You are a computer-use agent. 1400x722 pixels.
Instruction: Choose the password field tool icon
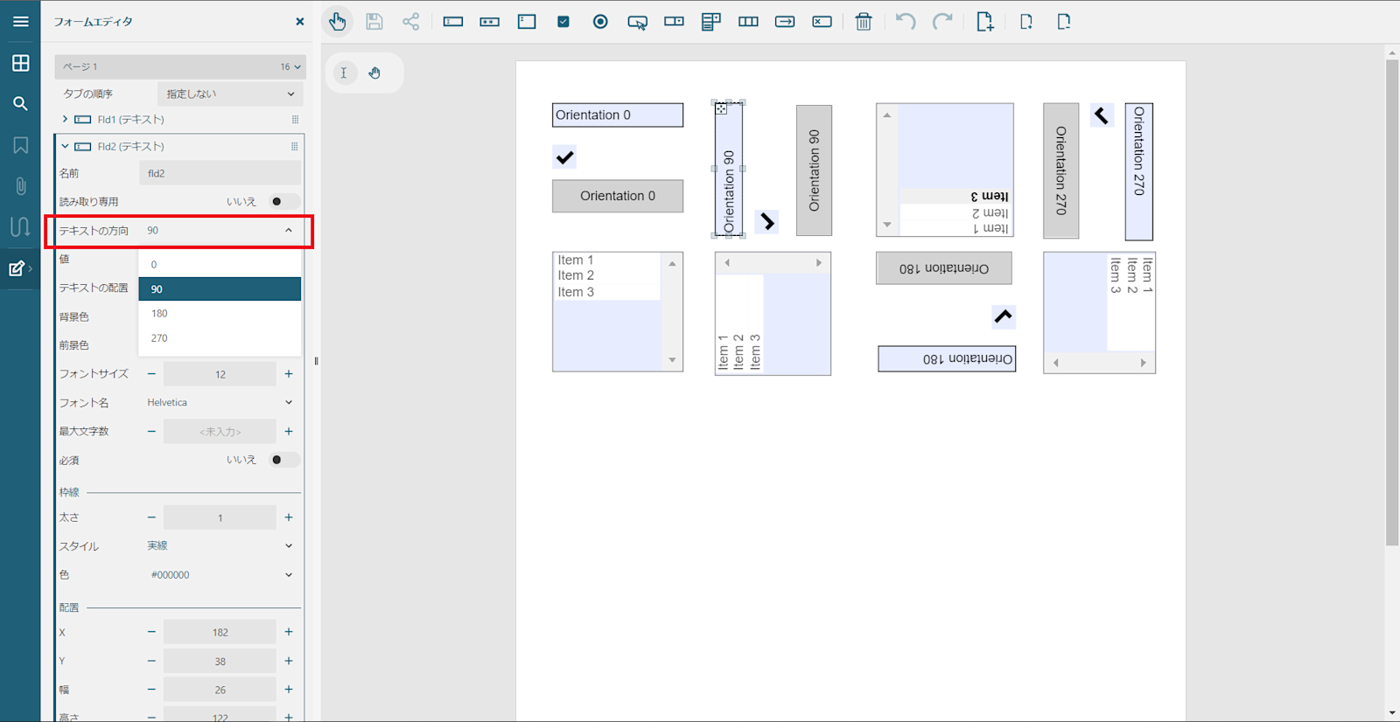(x=490, y=22)
